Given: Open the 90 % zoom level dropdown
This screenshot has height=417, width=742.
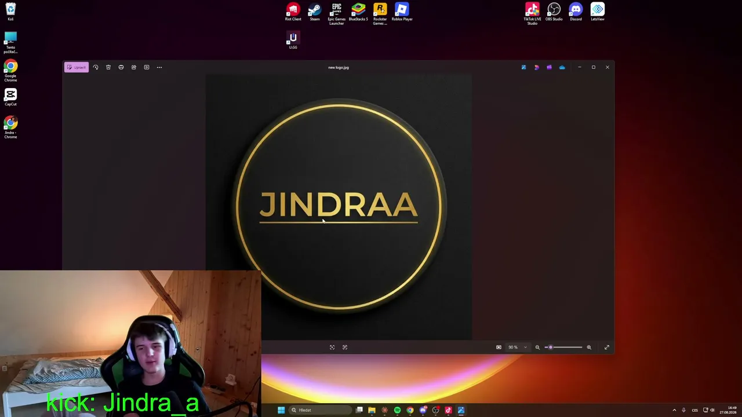Looking at the screenshot, I should (x=518, y=348).
